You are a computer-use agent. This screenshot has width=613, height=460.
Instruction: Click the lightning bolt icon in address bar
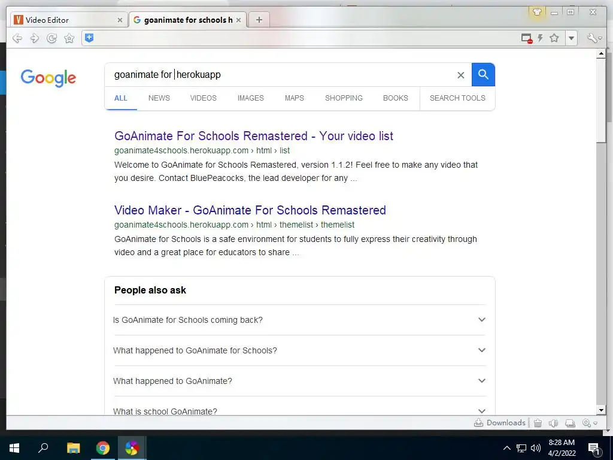[541, 38]
